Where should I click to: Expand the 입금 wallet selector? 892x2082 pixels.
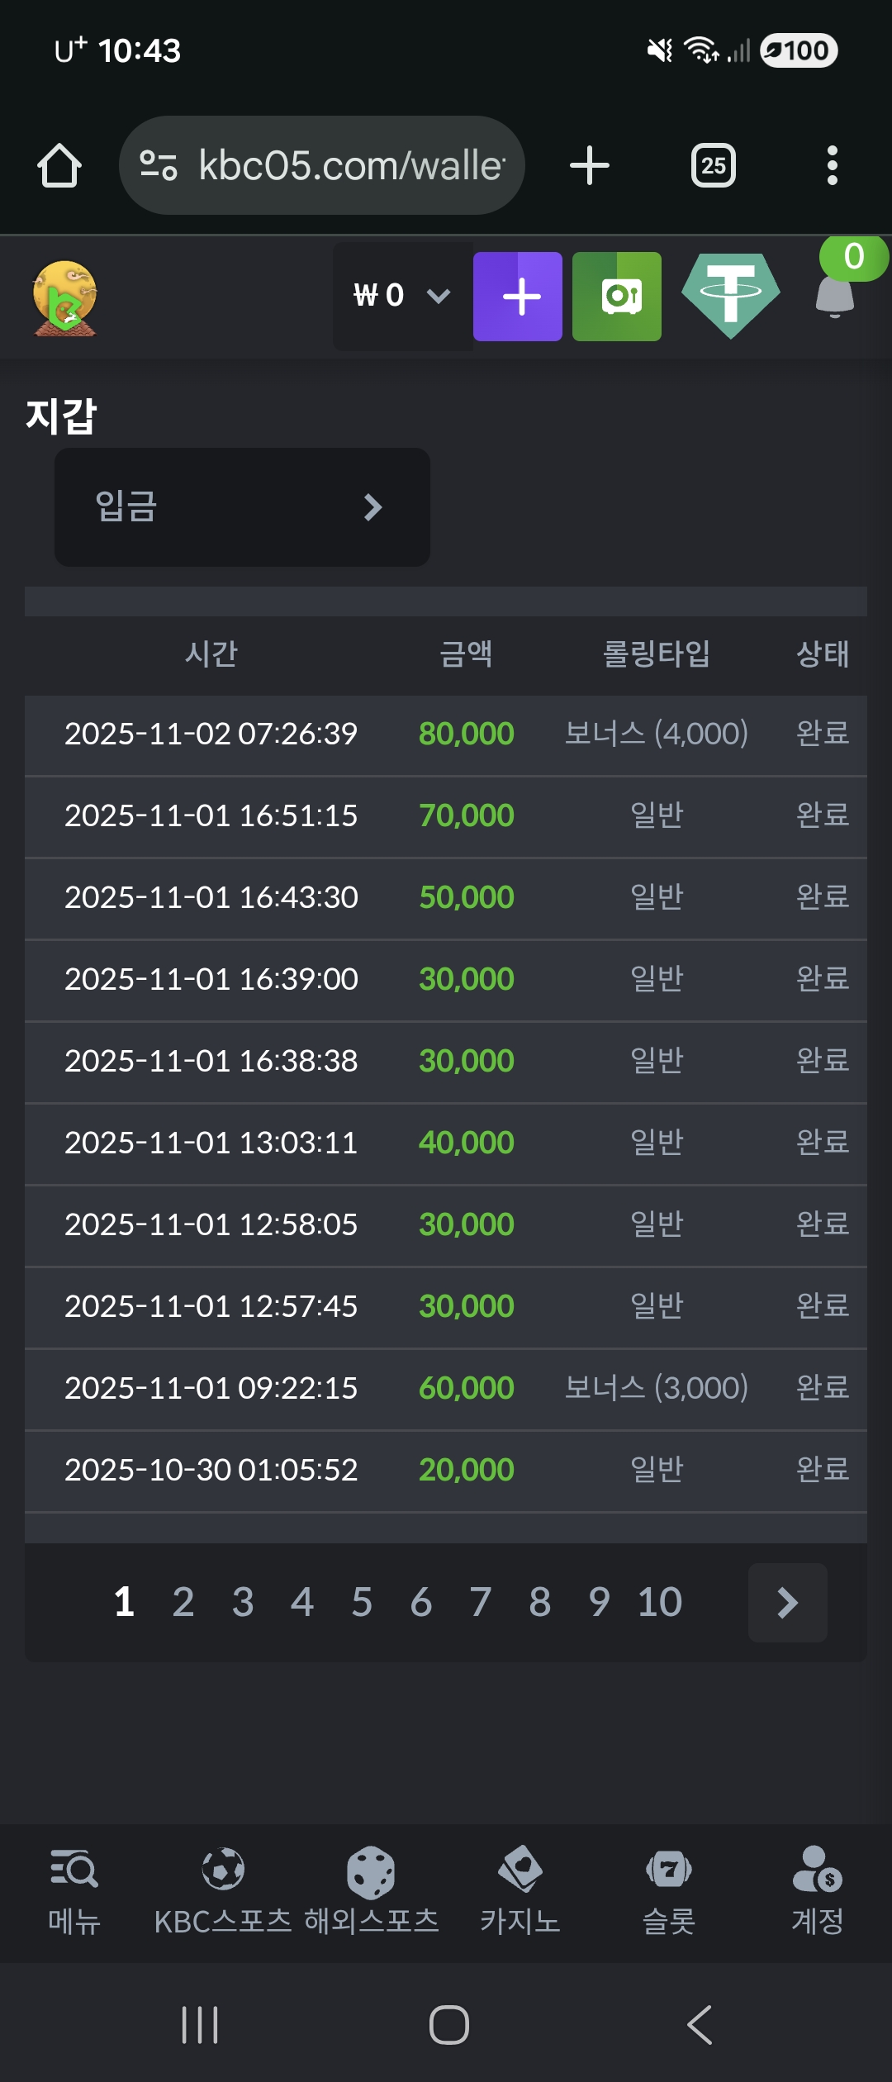(x=242, y=506)
